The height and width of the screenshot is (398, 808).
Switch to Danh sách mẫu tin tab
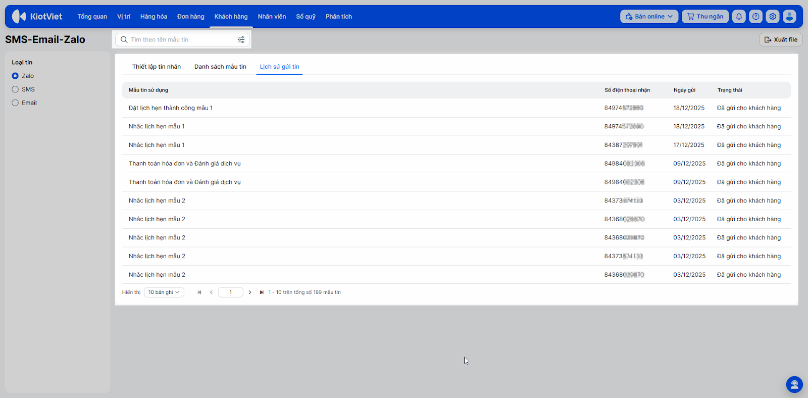(x=220, y=67)
